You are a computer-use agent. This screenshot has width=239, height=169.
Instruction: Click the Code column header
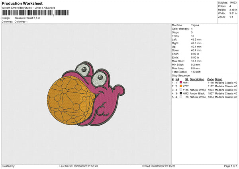[x=210, y=79]
